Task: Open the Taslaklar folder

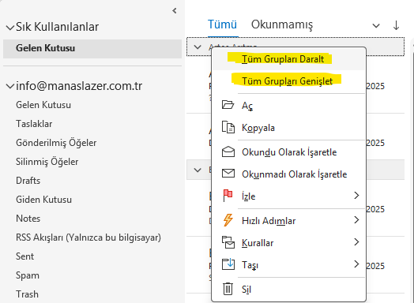Action: 34,124
